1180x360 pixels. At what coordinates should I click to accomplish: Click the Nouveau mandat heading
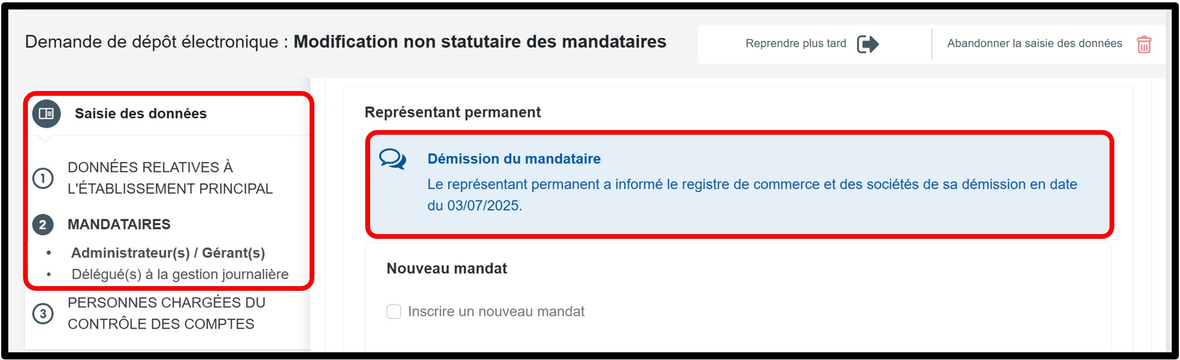(x=446, y=269)
